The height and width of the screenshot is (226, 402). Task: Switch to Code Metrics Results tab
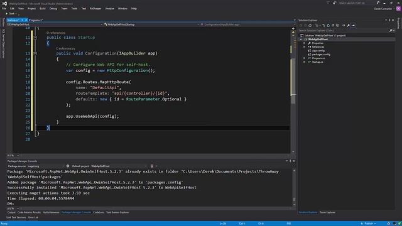point(29,212)
